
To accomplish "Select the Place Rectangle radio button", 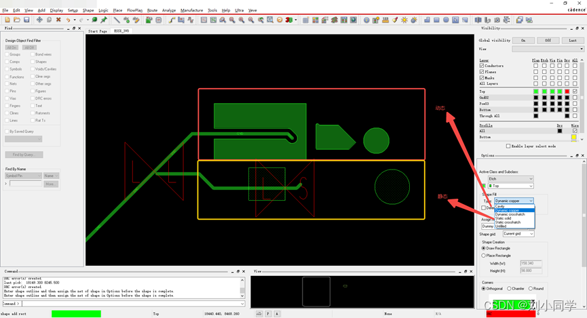I will [484, 256].
